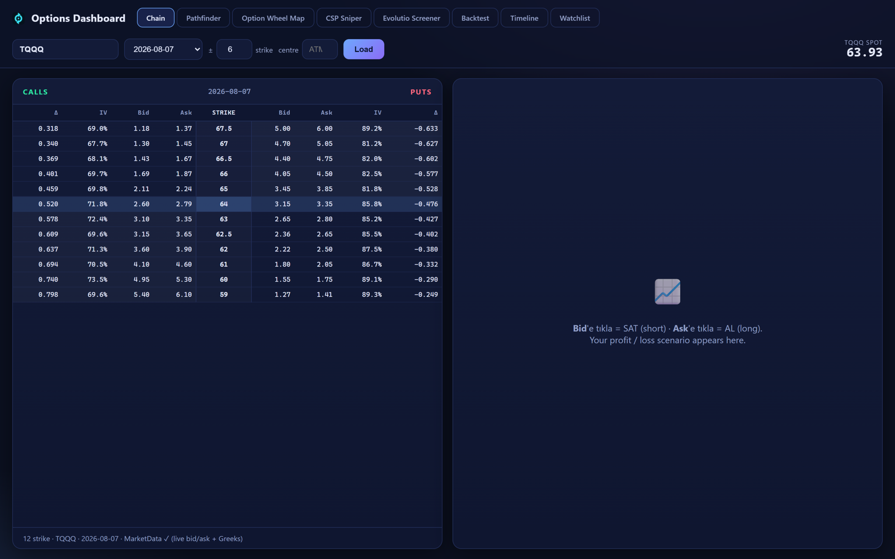This screenshot has height=559, width=895.
Task: Click put bid 1.80 at strike 61
Action: click(282, 264)
